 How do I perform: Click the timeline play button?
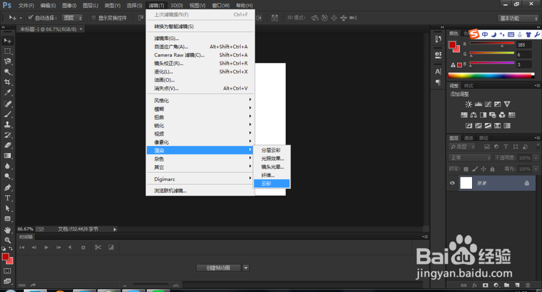(x=46, y=248)
